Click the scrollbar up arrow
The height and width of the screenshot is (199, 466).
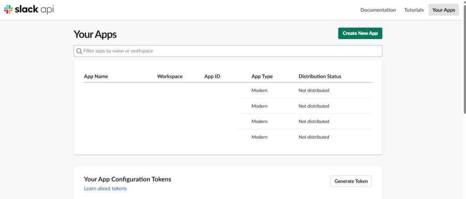(x=463, y=3)
